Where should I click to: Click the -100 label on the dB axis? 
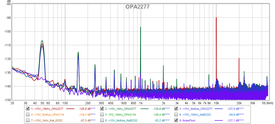coord(7,32)
